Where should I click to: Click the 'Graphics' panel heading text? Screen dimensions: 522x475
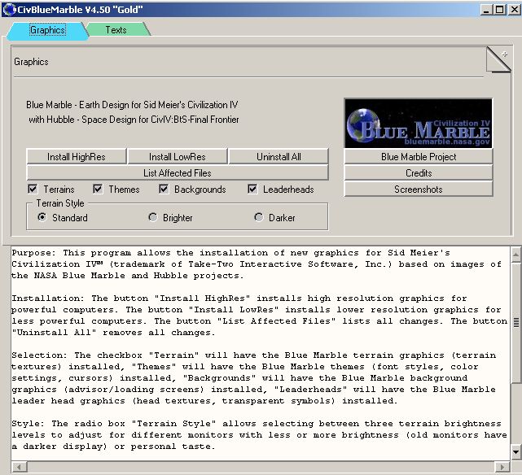click(31, 62)
